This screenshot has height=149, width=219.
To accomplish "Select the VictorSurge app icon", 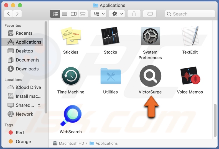I will [150, 76].
